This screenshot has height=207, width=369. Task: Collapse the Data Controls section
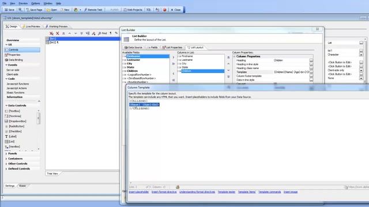click(x=6, y=106)
